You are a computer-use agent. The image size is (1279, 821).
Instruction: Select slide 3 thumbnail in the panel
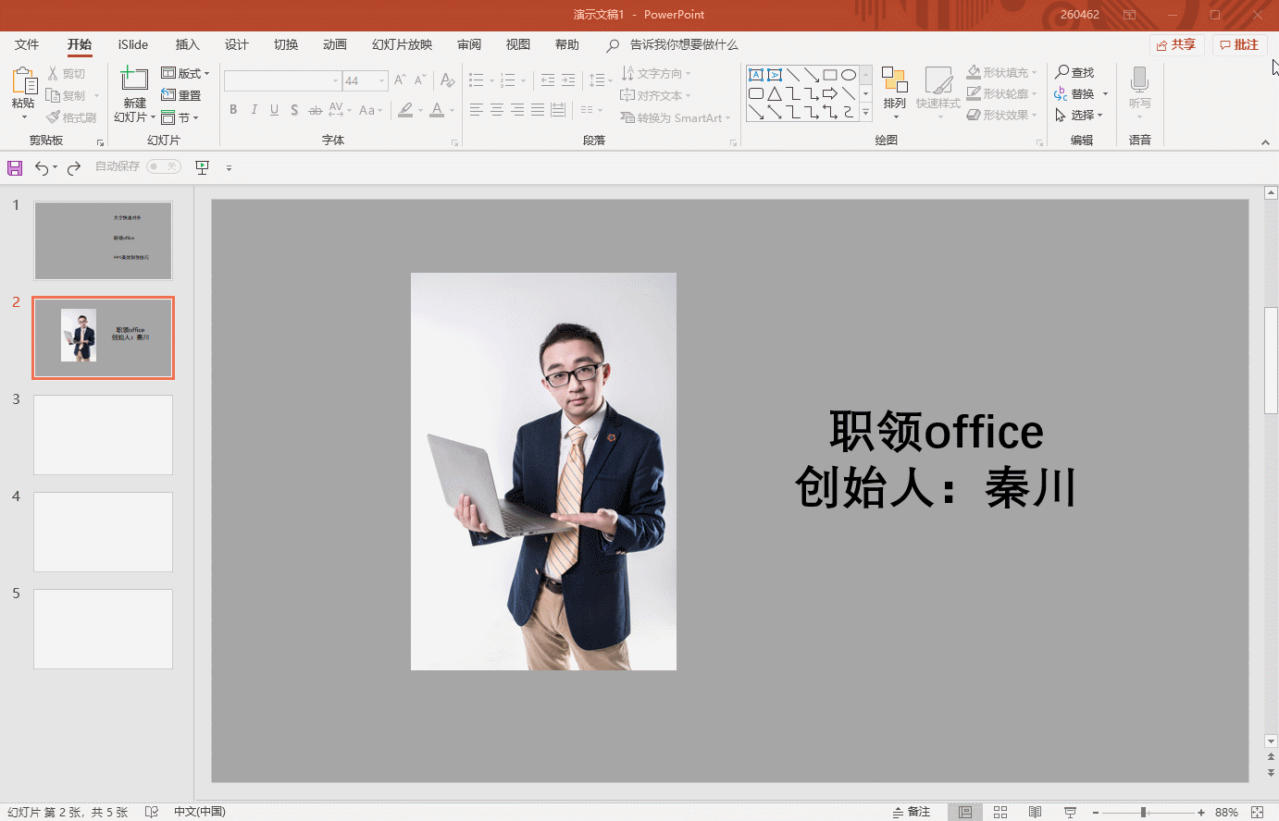[x=103, y=435]
